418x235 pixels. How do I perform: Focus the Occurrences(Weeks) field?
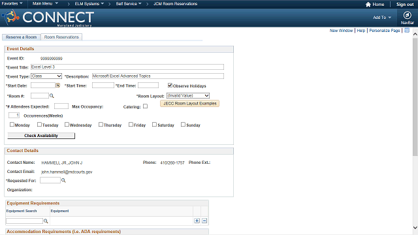14,116
